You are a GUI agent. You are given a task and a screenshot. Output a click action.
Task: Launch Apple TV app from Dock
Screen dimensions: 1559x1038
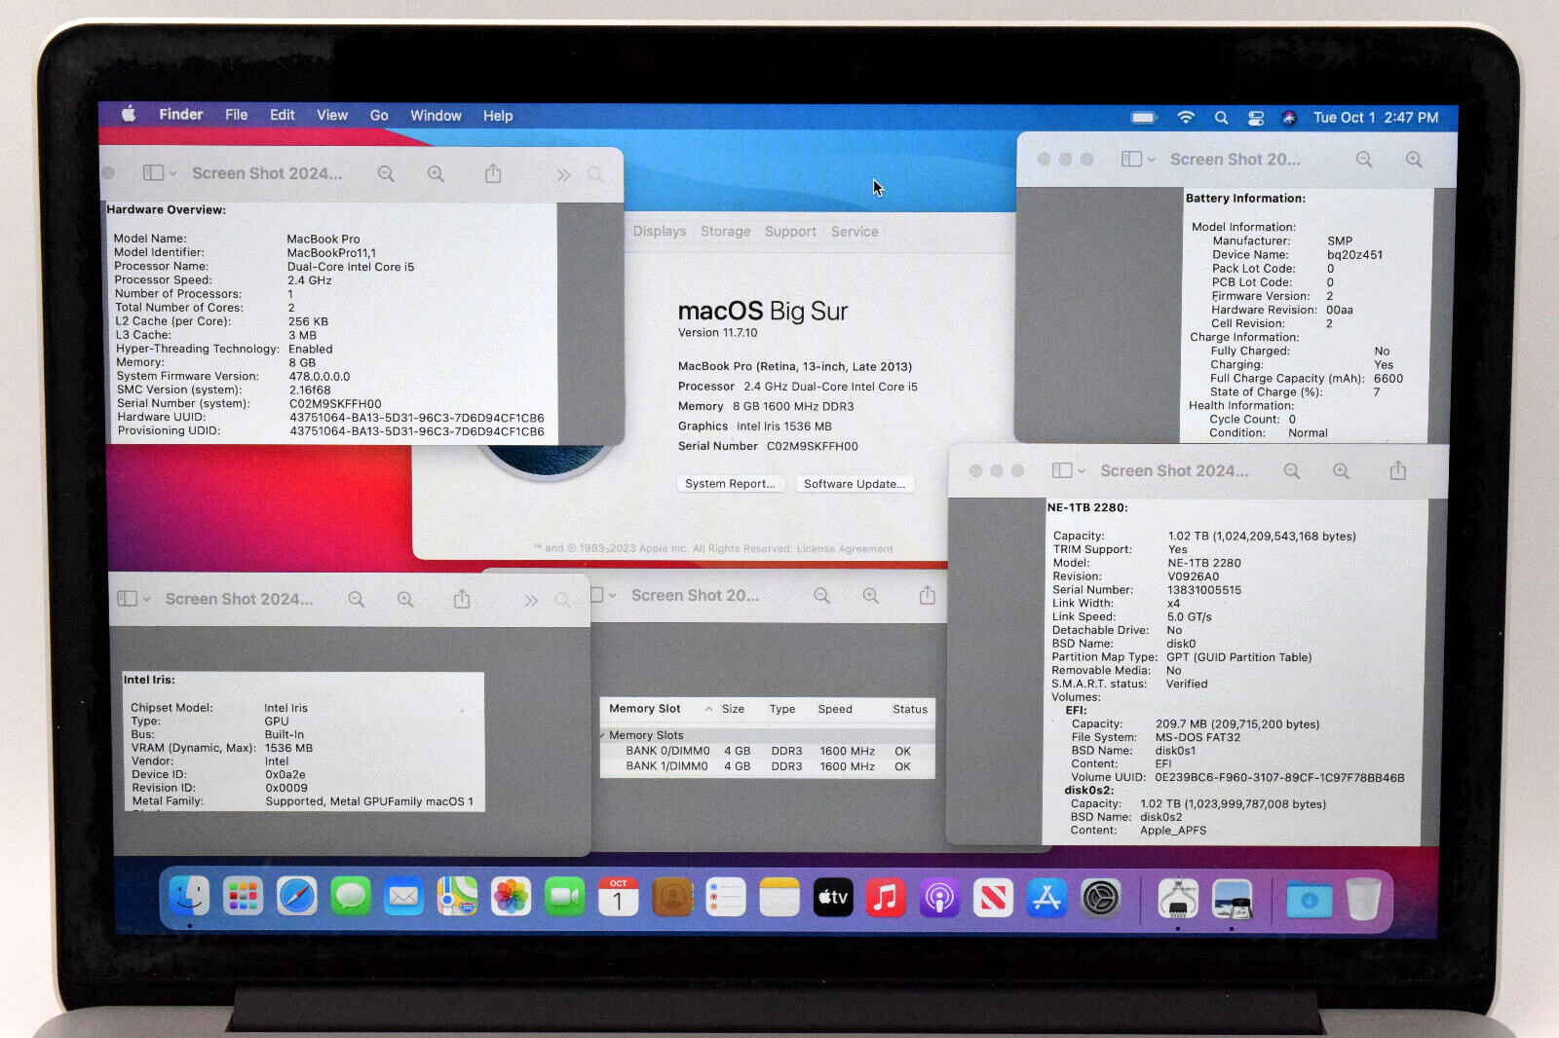[x=832, y=897]
